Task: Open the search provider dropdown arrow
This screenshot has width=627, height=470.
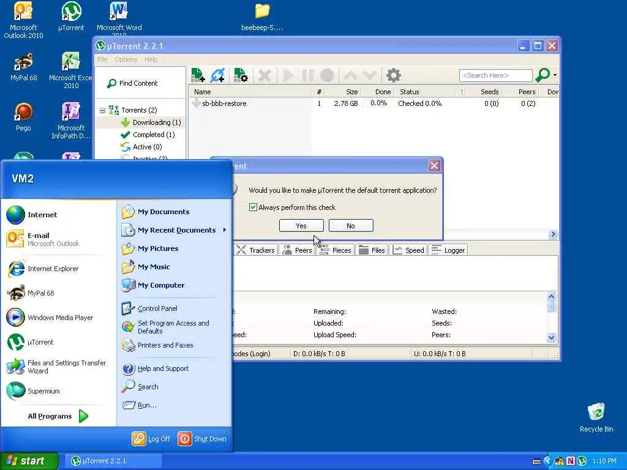Action: tap(555, 75)
